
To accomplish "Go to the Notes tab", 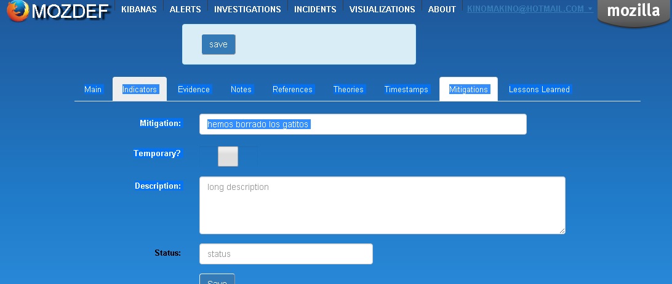I will 241,90.
